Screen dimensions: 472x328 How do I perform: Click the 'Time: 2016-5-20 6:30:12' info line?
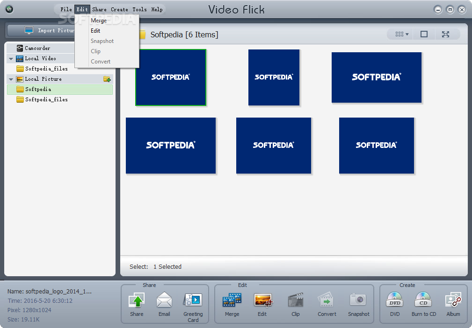point(40,300)
